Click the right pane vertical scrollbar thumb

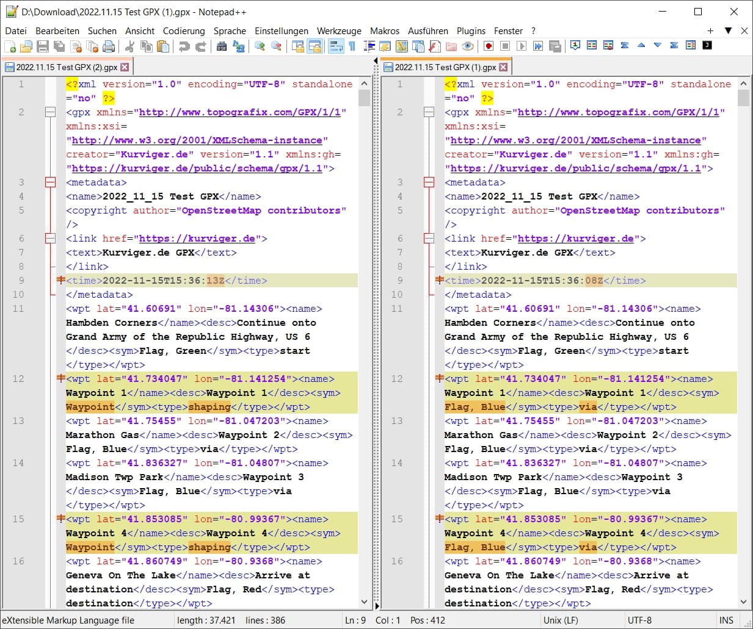click(x=743, y=98)
